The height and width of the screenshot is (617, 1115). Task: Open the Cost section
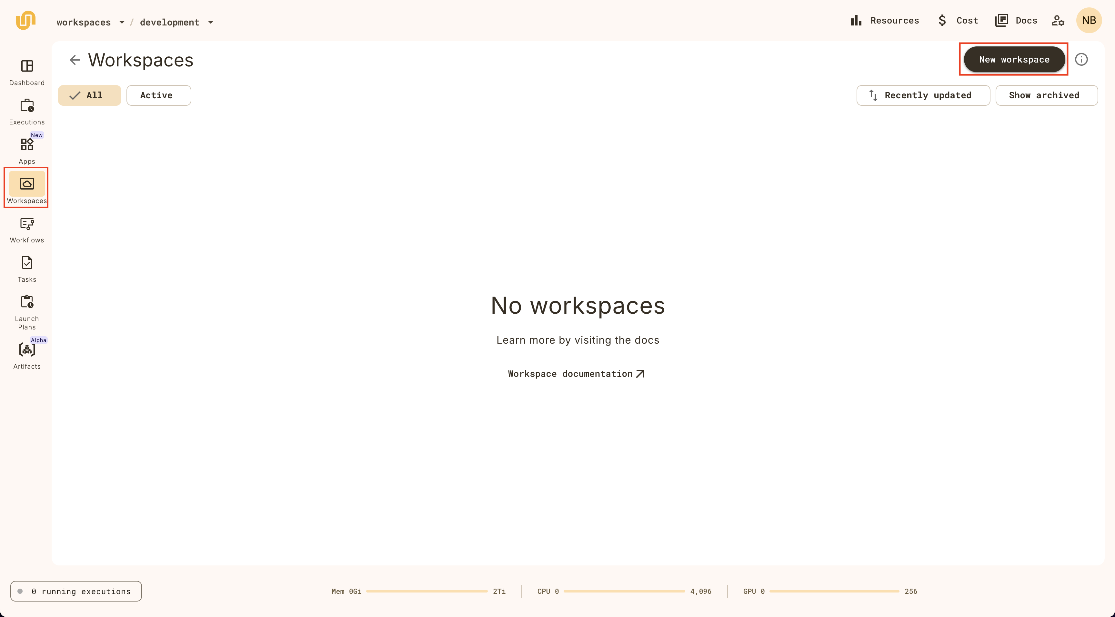tap(959, 21)
